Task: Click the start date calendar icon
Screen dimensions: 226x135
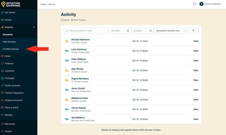Action: tap(128, 31)
